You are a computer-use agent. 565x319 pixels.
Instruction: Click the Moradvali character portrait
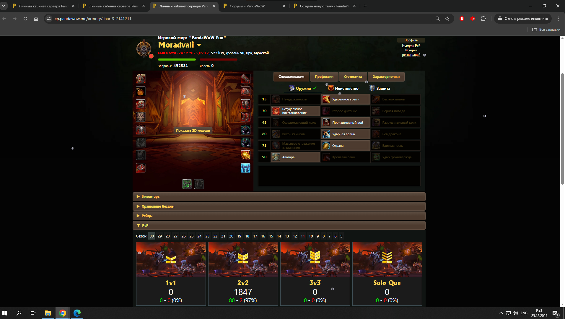[144, 48]
